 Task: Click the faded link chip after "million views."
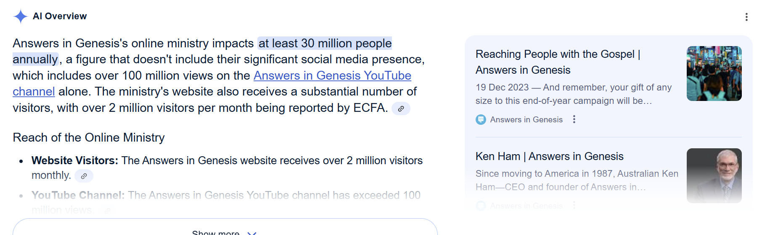point(108,210)
